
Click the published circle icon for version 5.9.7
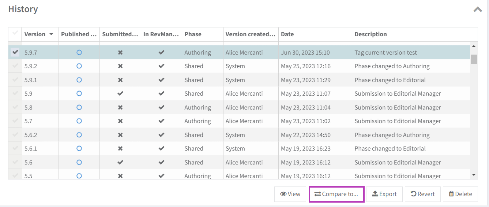(x=79, y=52)
